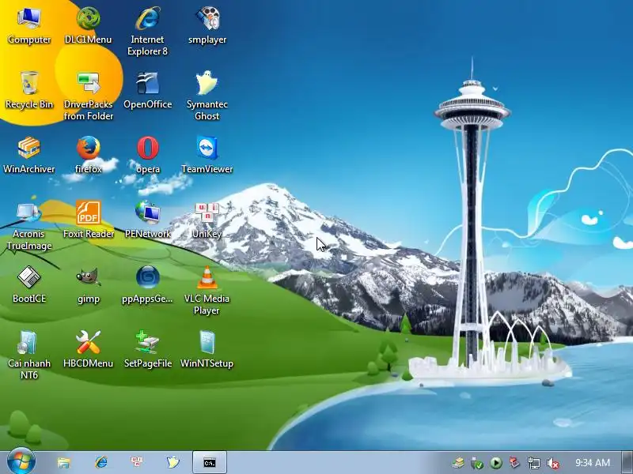Open Acronis TrueImage shortcut
The image size is (633, 474).
pos(29,226)
